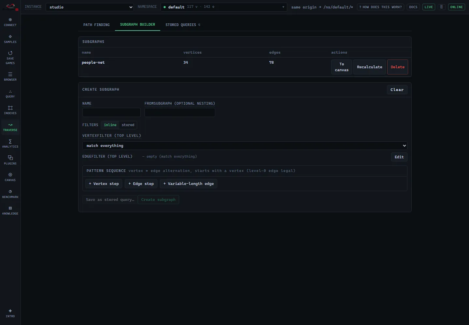
Task: Open vertexFilter match everything dropdown
Action: [245, 146]
